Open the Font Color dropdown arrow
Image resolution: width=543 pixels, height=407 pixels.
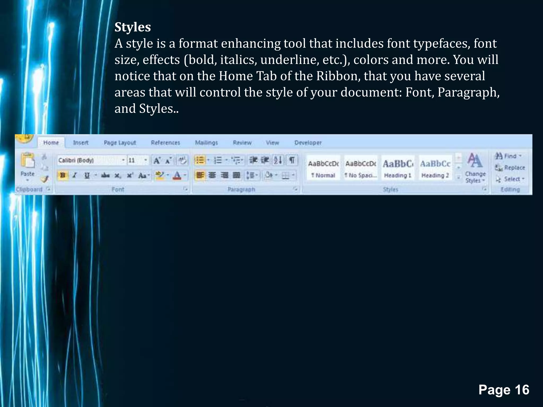185,175
